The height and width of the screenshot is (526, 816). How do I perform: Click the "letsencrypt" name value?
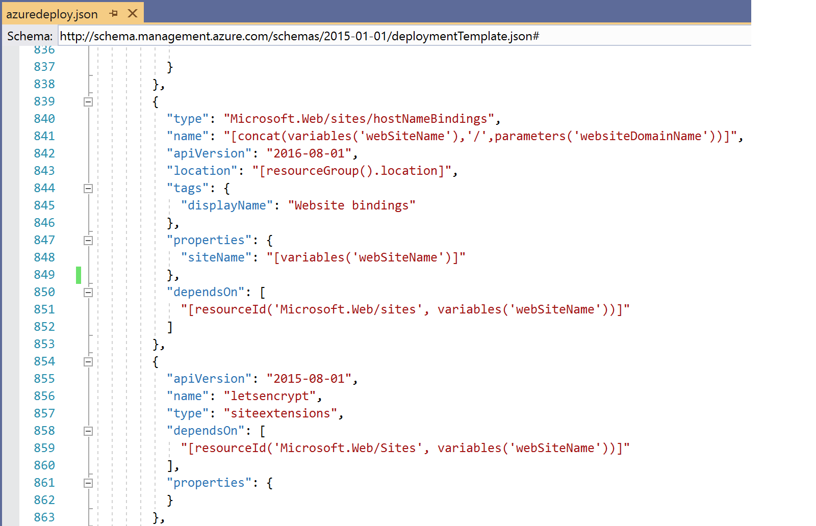[x=269, y=396]
